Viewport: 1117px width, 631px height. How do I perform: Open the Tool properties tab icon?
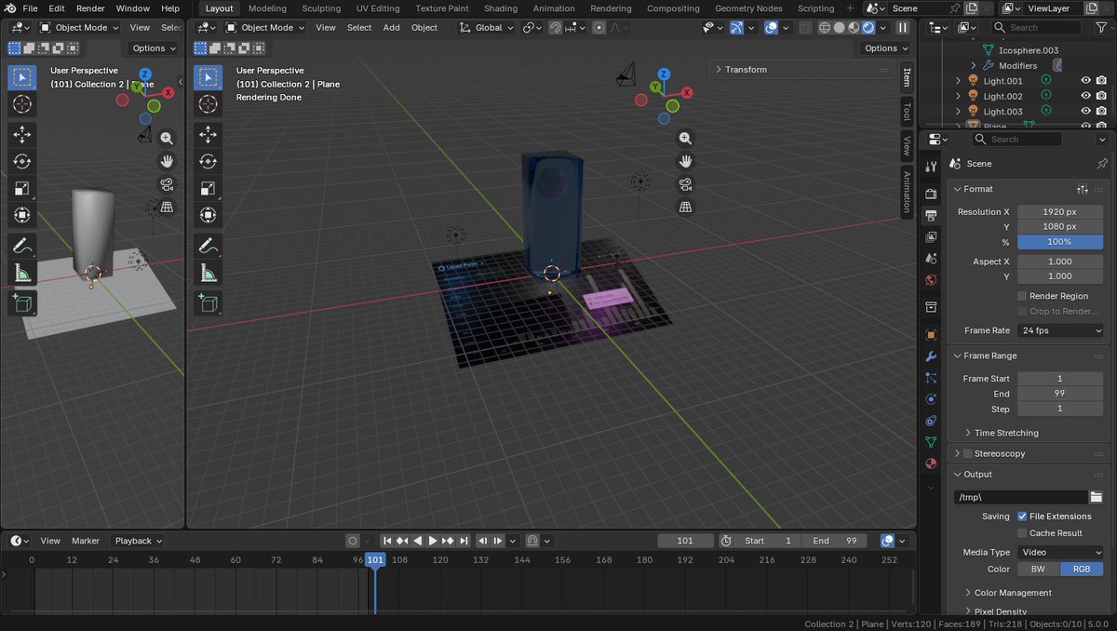[931, 167]
